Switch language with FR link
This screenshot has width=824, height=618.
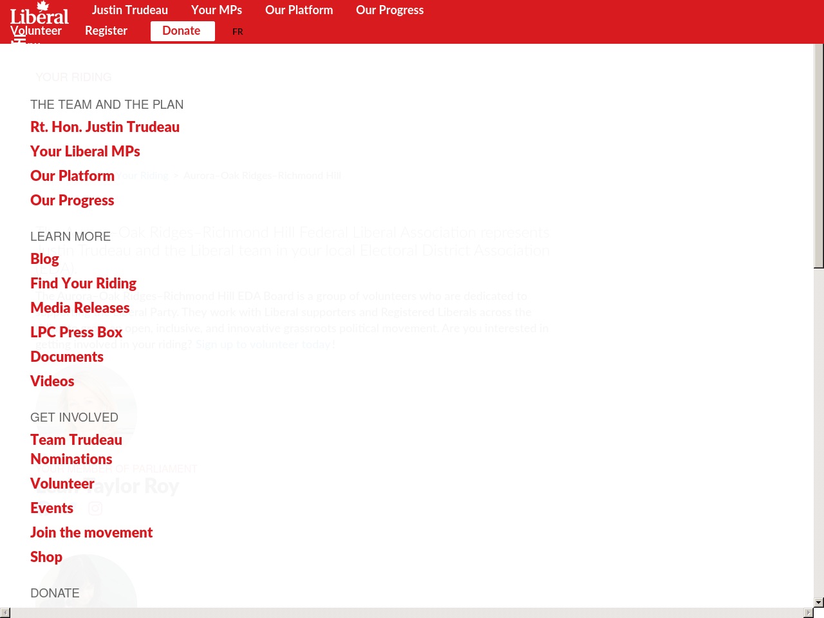(x=238, y=32)
